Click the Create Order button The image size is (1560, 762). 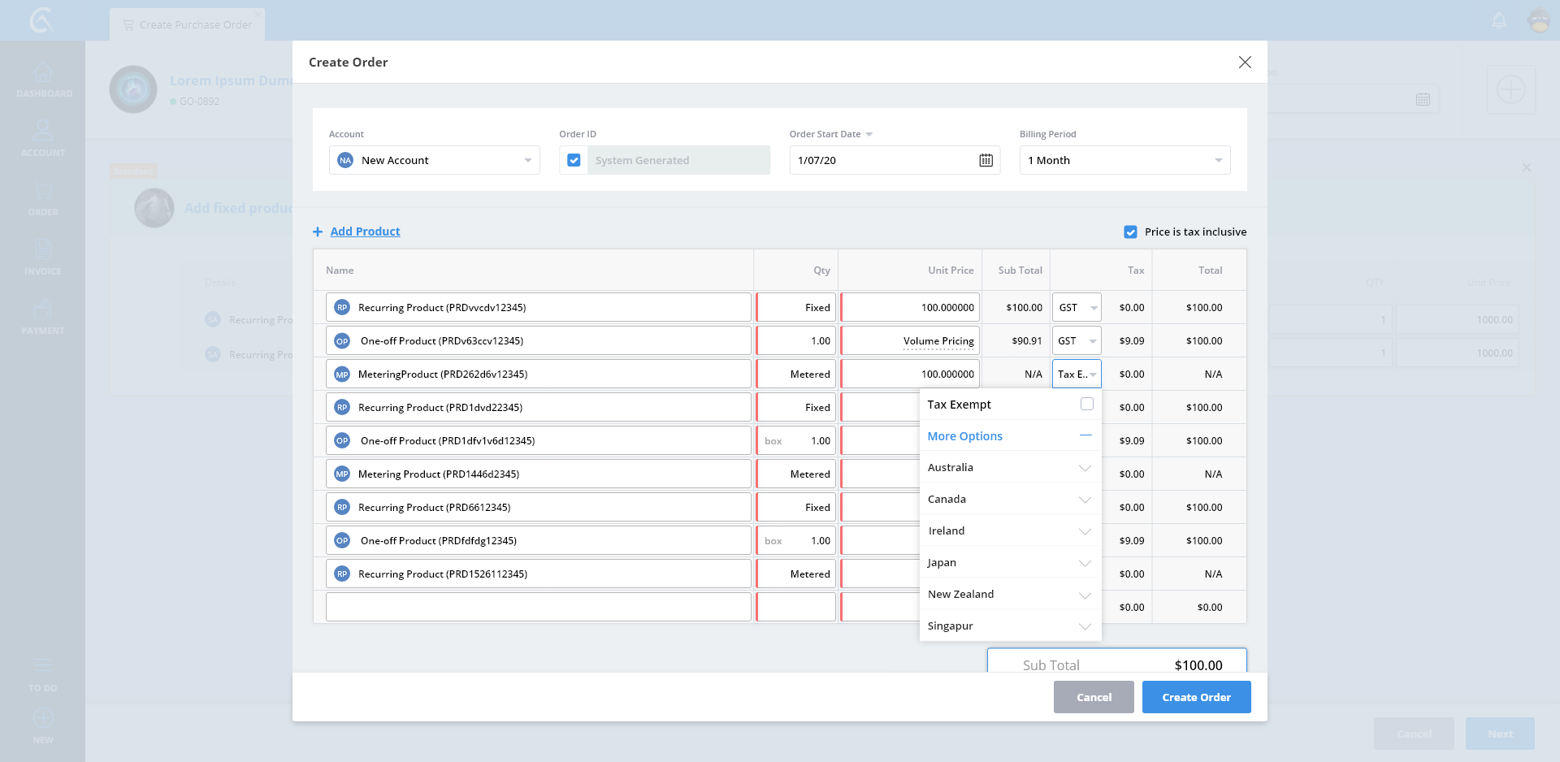click(1196, 697)
